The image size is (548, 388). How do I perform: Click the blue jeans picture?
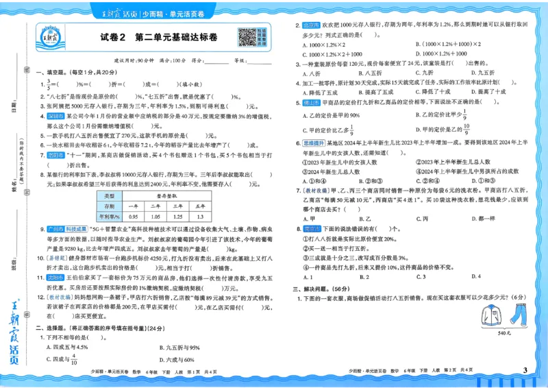(518, 314)
